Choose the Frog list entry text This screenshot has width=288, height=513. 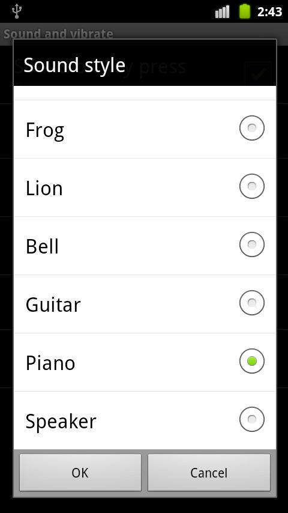45,131
